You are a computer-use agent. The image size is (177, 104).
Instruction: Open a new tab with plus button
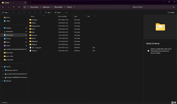[30, 3]
